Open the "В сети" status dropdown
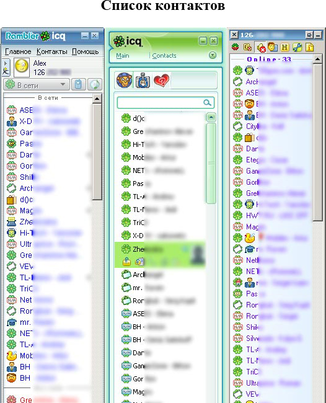Image resolution: width=326 pixels, height=403 pixels. (x=37, y=84)
